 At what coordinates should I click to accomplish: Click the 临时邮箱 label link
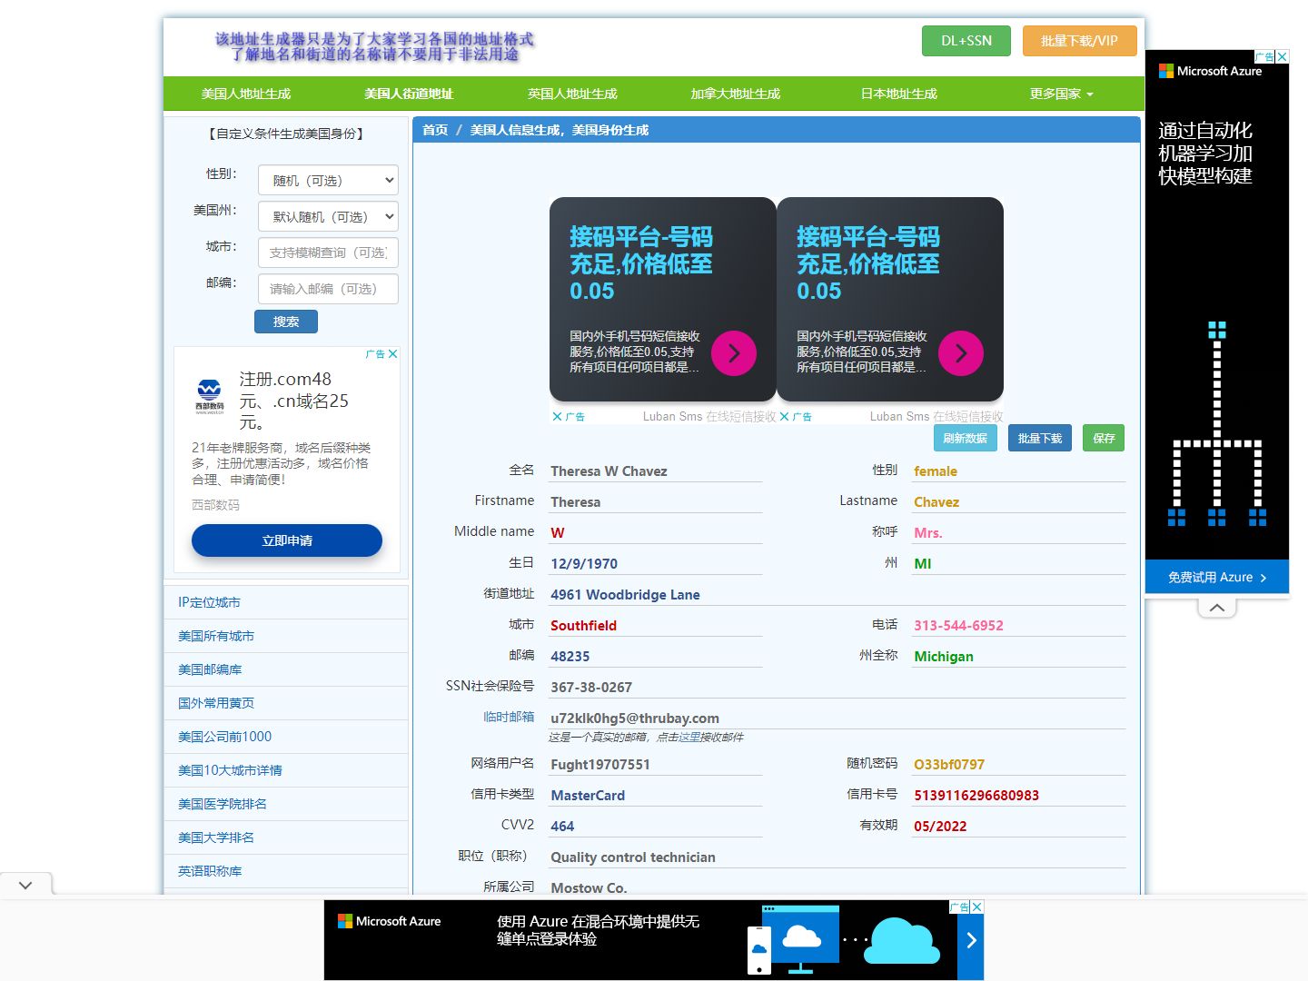point(509,717)
